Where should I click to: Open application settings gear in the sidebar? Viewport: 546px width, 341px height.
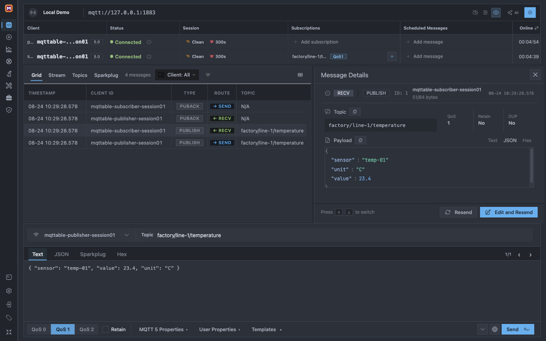(x=9, y=291)
